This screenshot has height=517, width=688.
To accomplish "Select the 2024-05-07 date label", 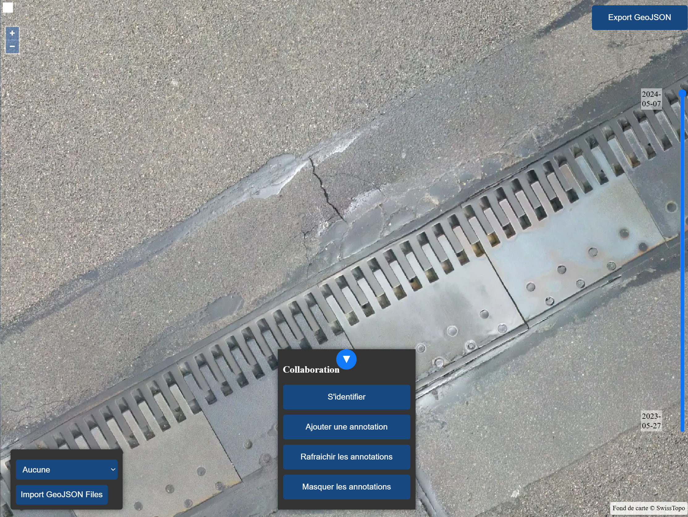I will 651,99.
